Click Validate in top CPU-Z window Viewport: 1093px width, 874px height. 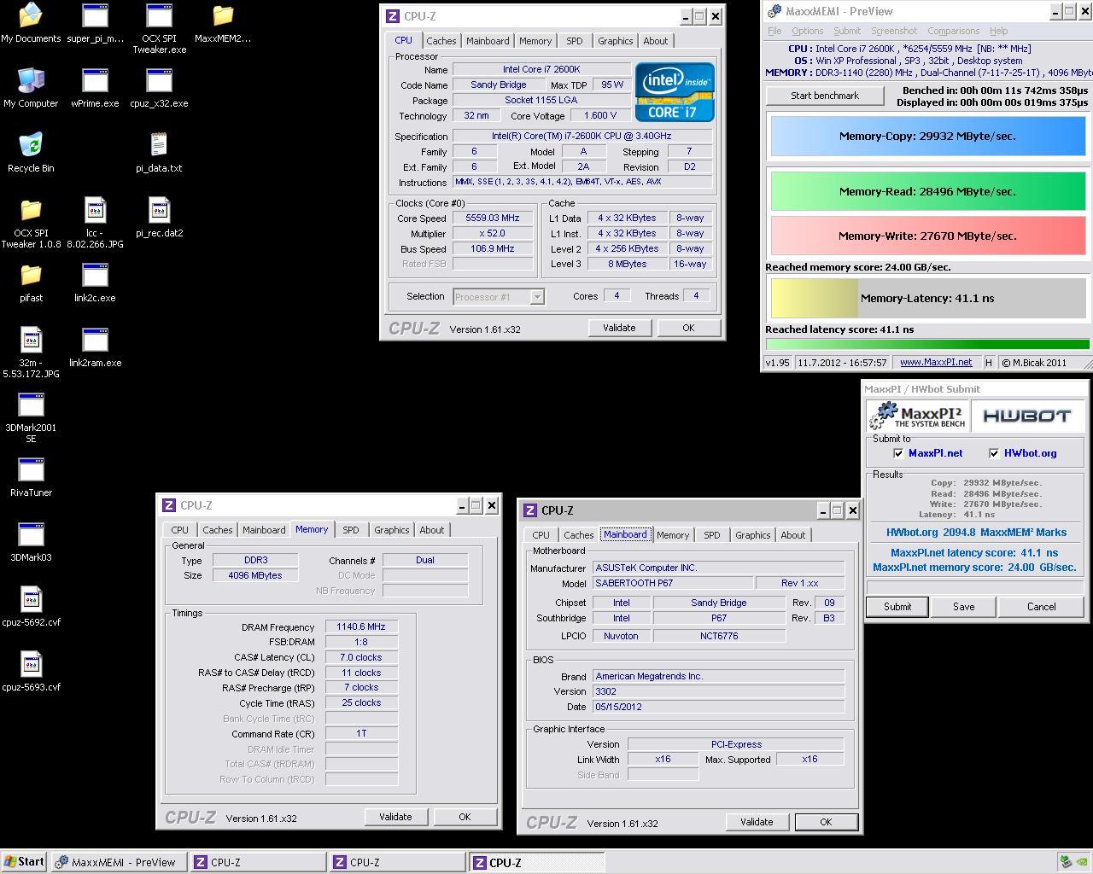[x=619, y=328]
